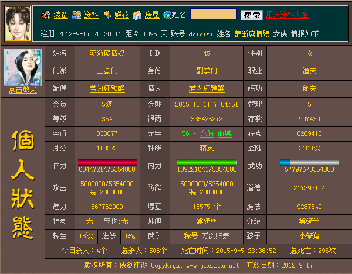Open the 用户资料大全 link
Viewport: 352px width, 274px height.
287,15
